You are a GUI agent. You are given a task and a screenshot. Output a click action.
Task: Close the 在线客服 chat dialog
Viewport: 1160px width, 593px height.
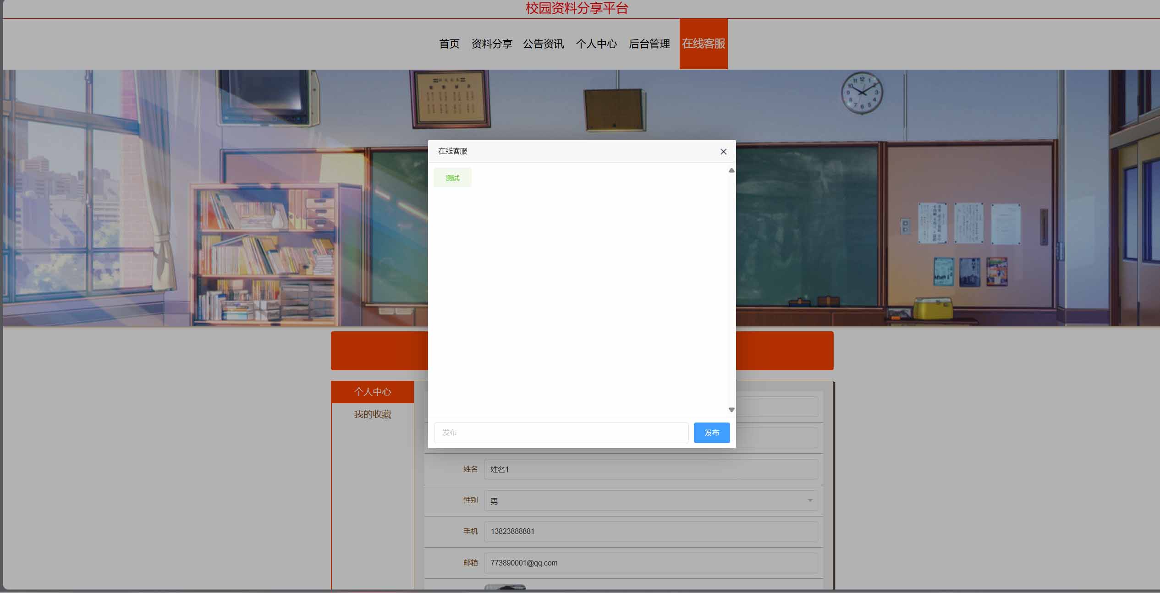pyautogui.click(x=723, y=152)
